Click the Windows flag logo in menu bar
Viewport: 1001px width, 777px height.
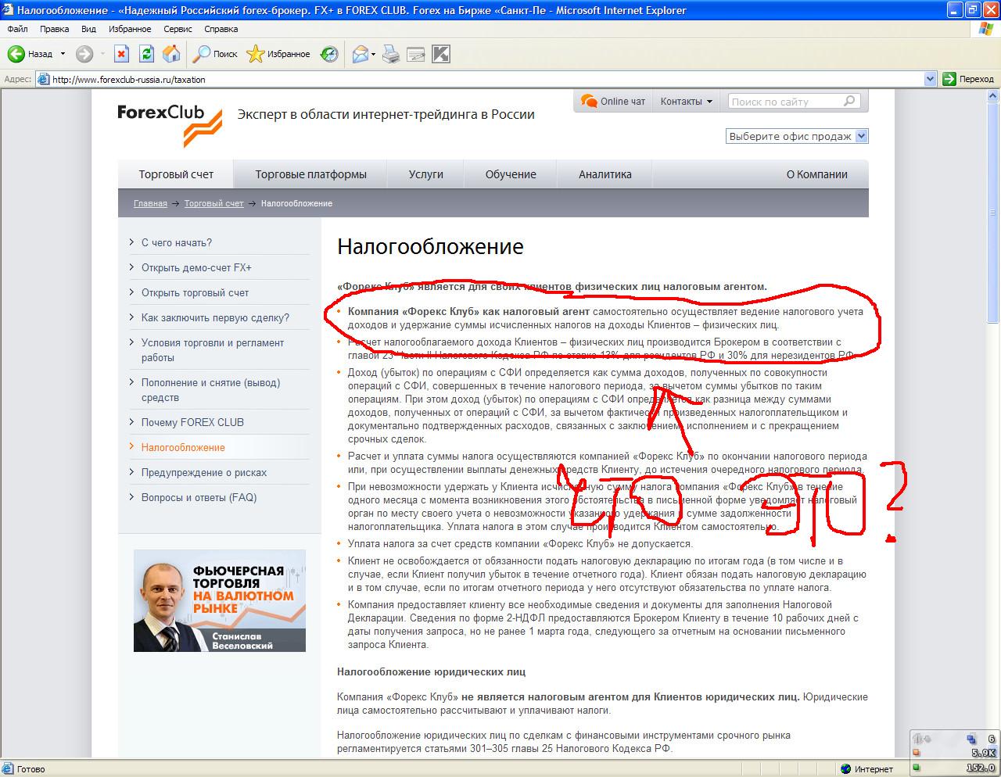[x=985, y=29]
